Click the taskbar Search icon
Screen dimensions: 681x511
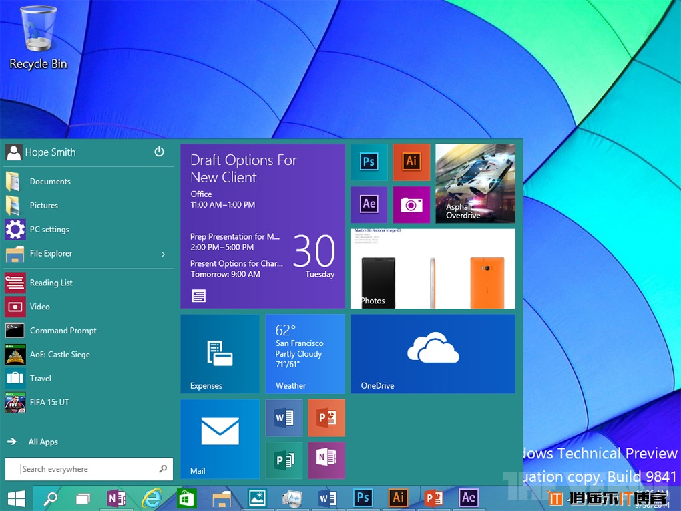[x=50, y=498]
